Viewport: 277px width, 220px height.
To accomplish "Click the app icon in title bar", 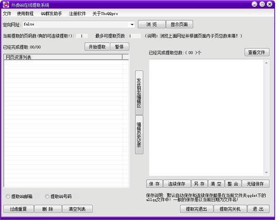I will (6, 5).
